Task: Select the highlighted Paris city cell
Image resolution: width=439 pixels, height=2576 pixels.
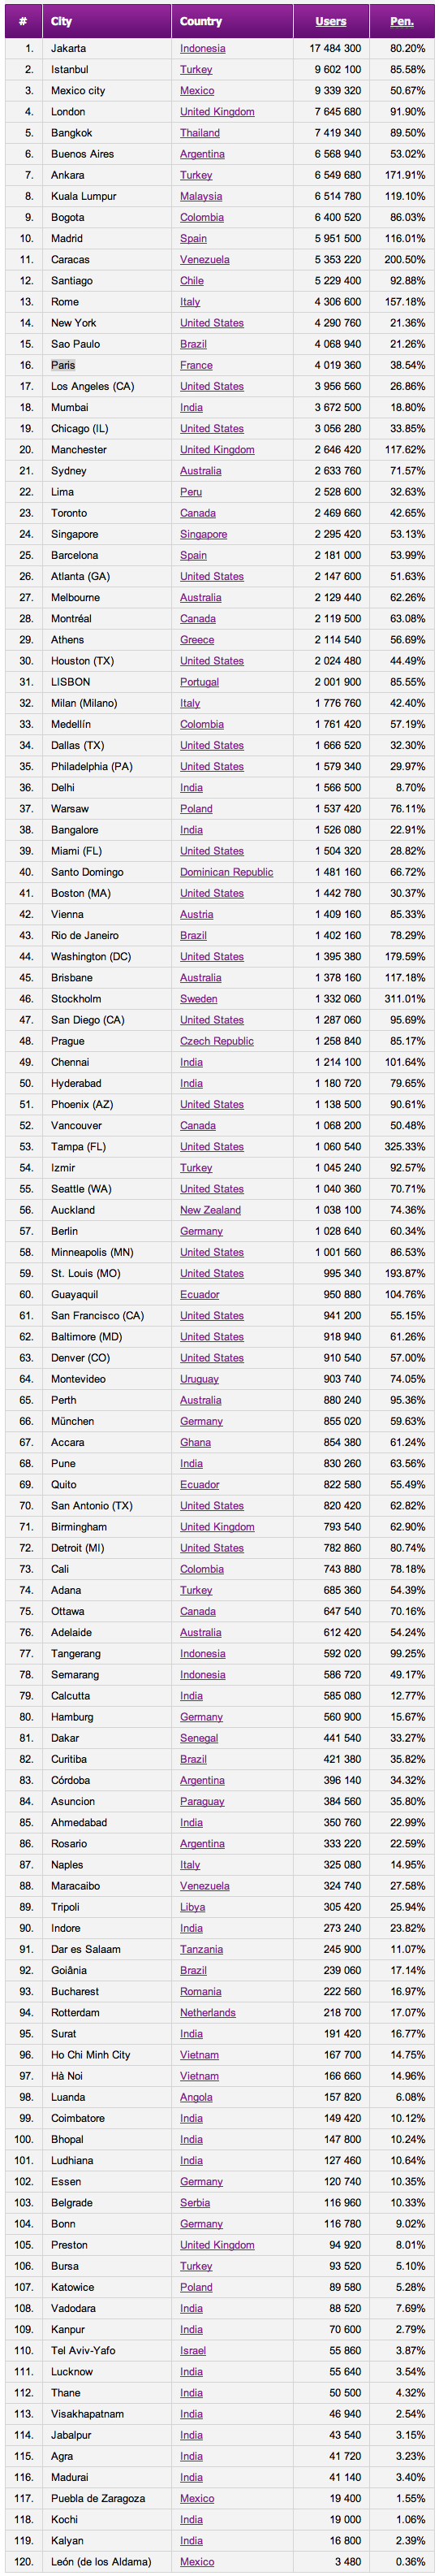Action: tap(63, 365)
